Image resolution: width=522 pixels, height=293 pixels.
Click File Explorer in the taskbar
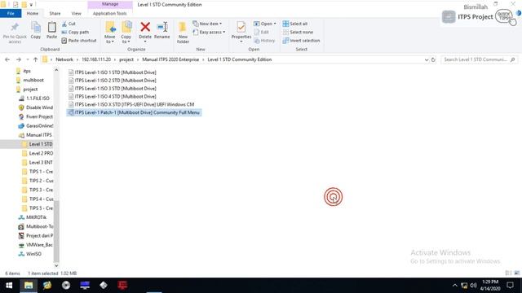coord(29,286)
